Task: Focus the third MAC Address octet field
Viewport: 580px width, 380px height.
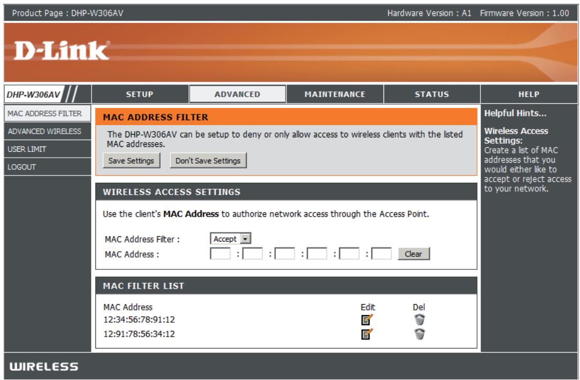Action: point(284,254)
